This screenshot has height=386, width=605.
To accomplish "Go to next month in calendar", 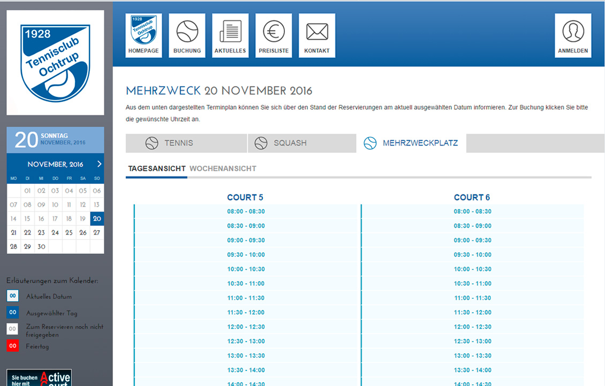I will 99,164.
